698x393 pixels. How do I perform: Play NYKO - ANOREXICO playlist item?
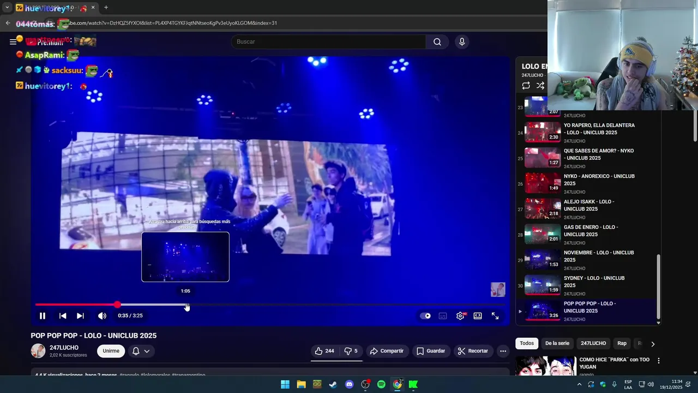coord(599,180)
